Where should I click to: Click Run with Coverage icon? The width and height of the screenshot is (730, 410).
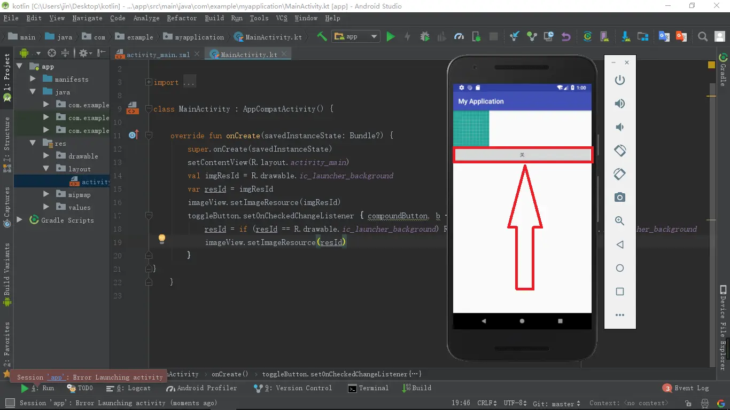click(x=442, y=36)
